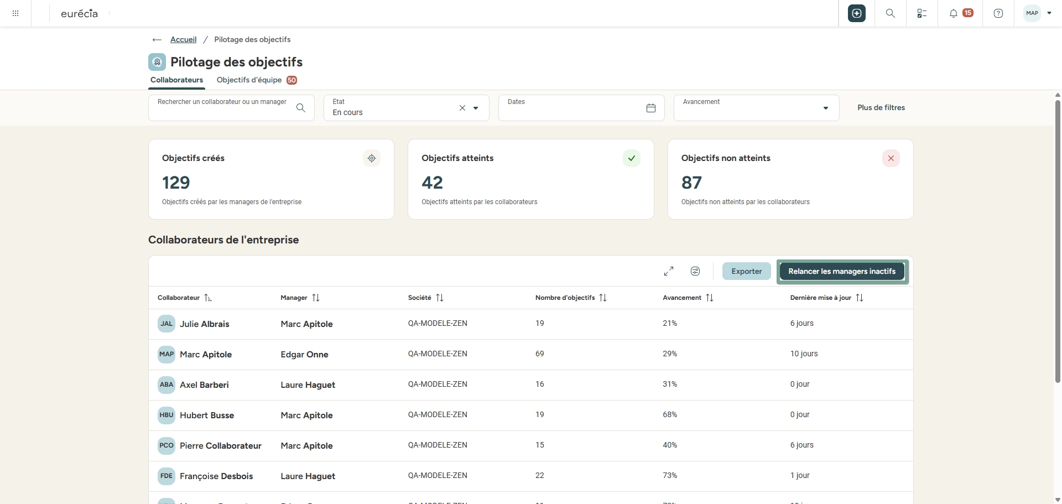Viewport: 1062px width, 504px height.
Task: Open Julie Albrais row
Action: point(530,324)
